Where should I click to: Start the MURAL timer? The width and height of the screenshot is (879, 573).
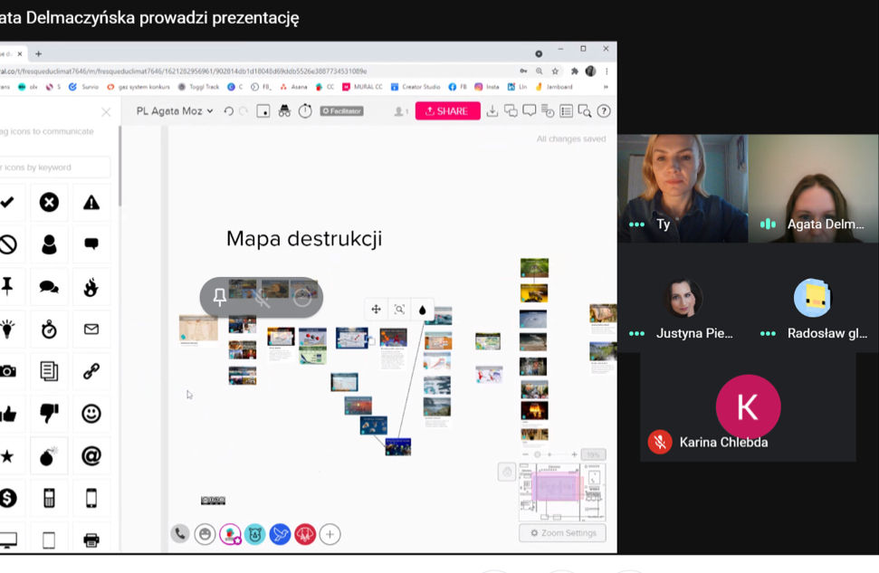(x=305, y=111)
